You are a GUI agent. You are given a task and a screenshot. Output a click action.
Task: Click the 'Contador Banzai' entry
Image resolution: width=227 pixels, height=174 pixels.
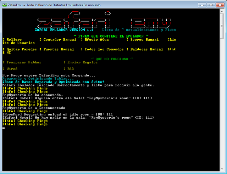coord(60,39)
